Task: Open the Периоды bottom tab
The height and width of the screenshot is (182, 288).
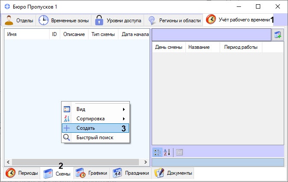Action: coord(22,173)
